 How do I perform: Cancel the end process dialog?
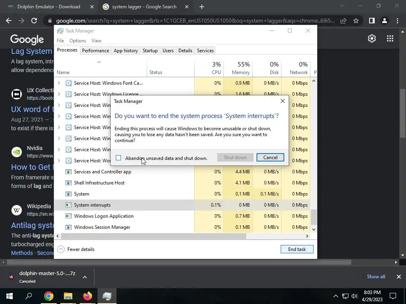pos(270,158)
